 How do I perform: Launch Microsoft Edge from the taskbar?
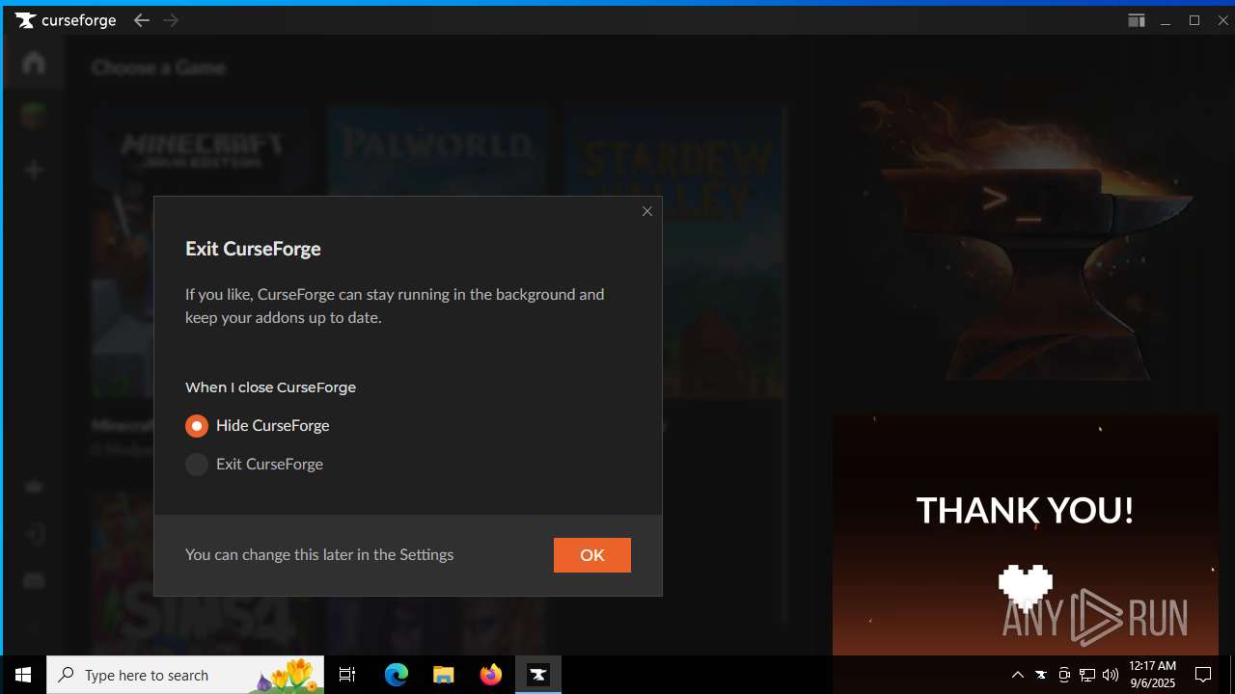397,675
